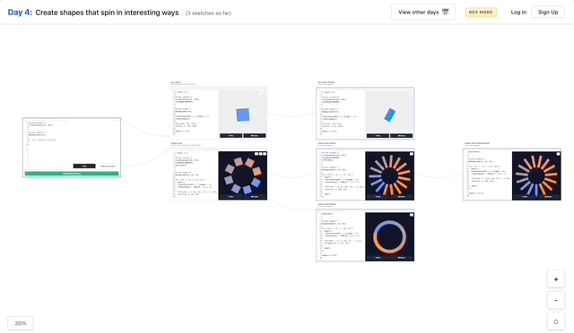This screenshot has height=333, width=574.
Task: Click rightmost of three icons on eight-squares preview
Action: pyautogui.click(x=265, y=154)
